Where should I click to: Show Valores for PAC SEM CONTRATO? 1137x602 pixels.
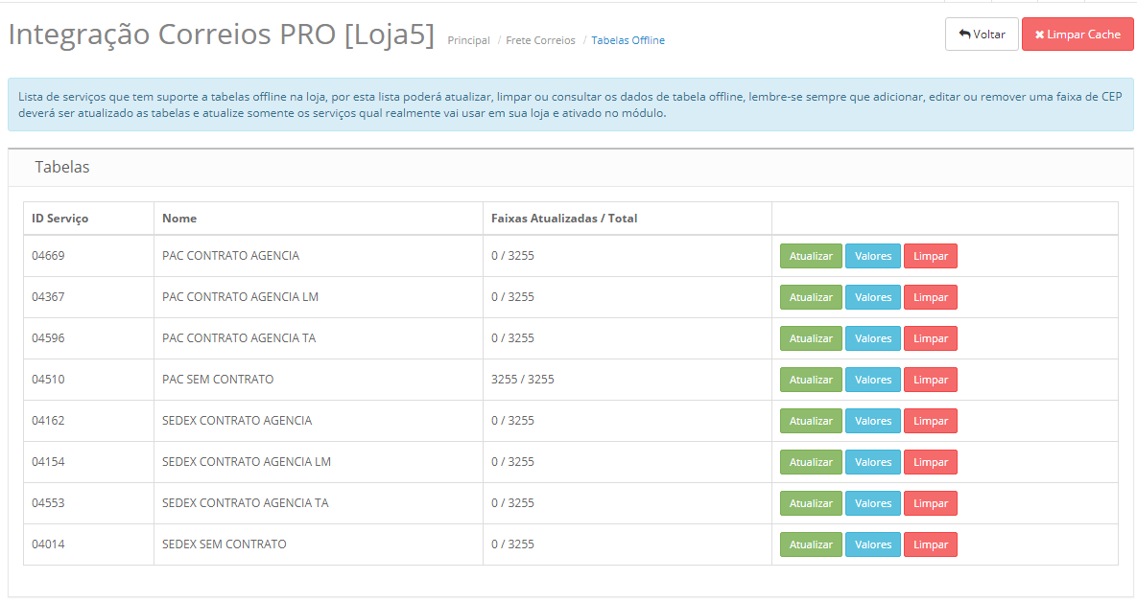(873, 380)
